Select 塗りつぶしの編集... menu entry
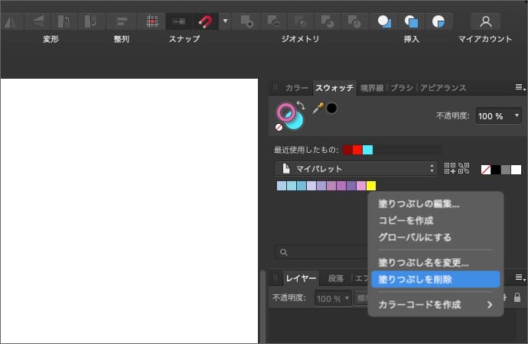This screenshot has width=528, height=344. pos(419,204)
